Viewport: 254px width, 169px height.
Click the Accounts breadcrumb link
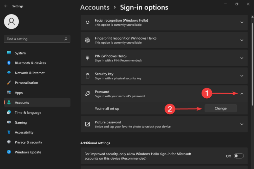coord(95,7)
